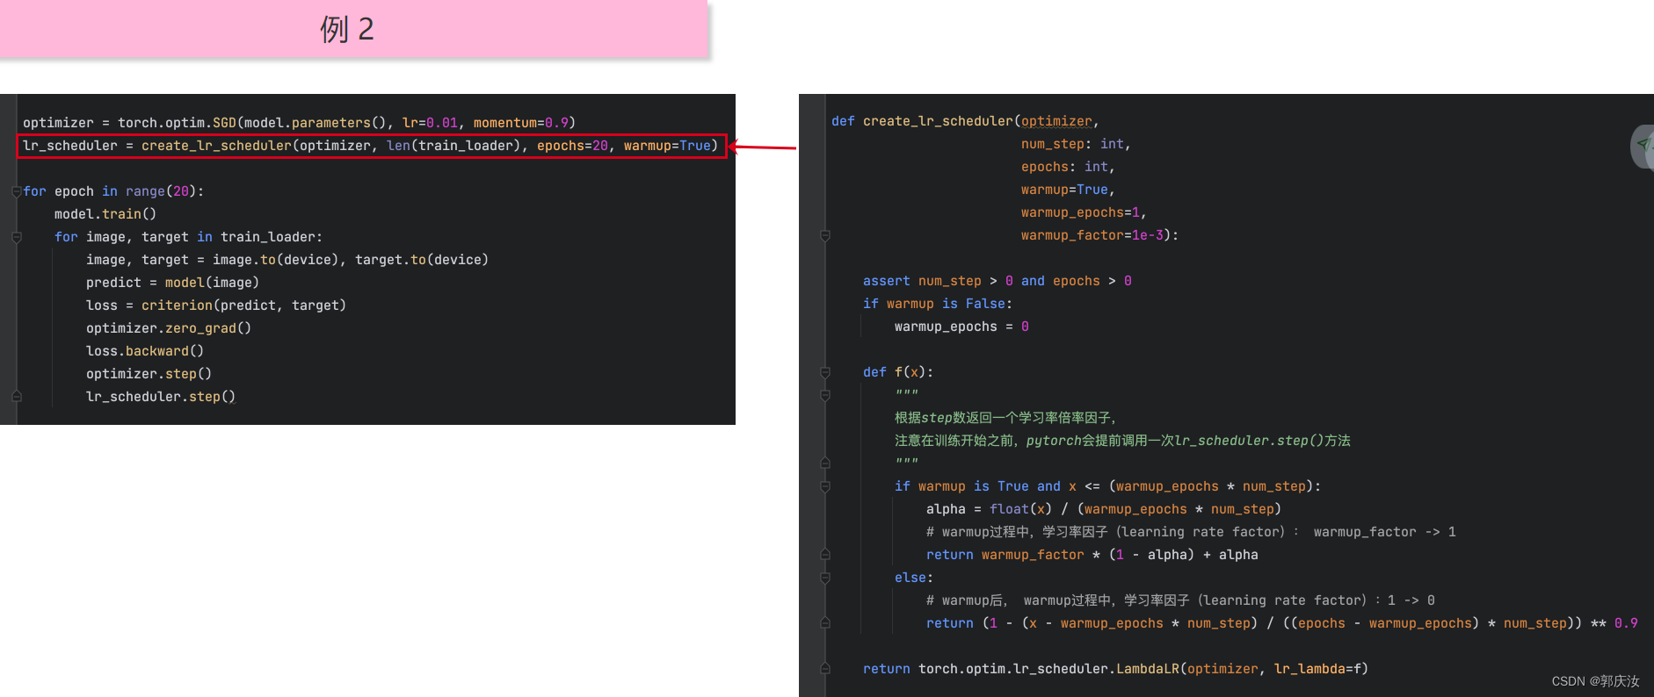The height and width of the screenshot is (697, 1654).
Task: Click the 'optimizer.zero_grad()' line
Action: pos(169,328)
